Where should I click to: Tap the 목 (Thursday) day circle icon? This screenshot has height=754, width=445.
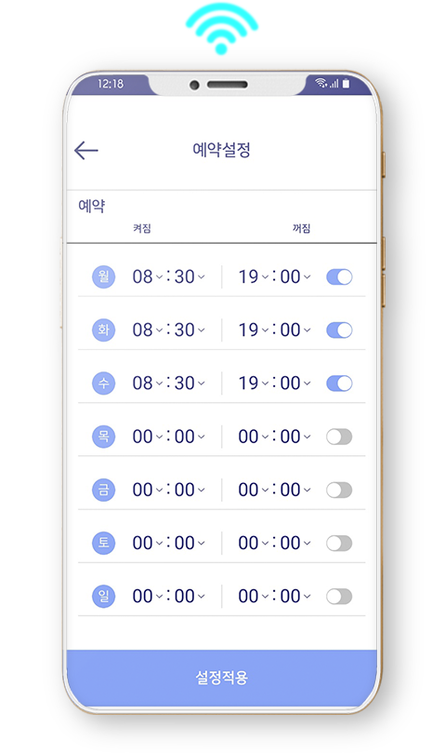tap(104, 437)
